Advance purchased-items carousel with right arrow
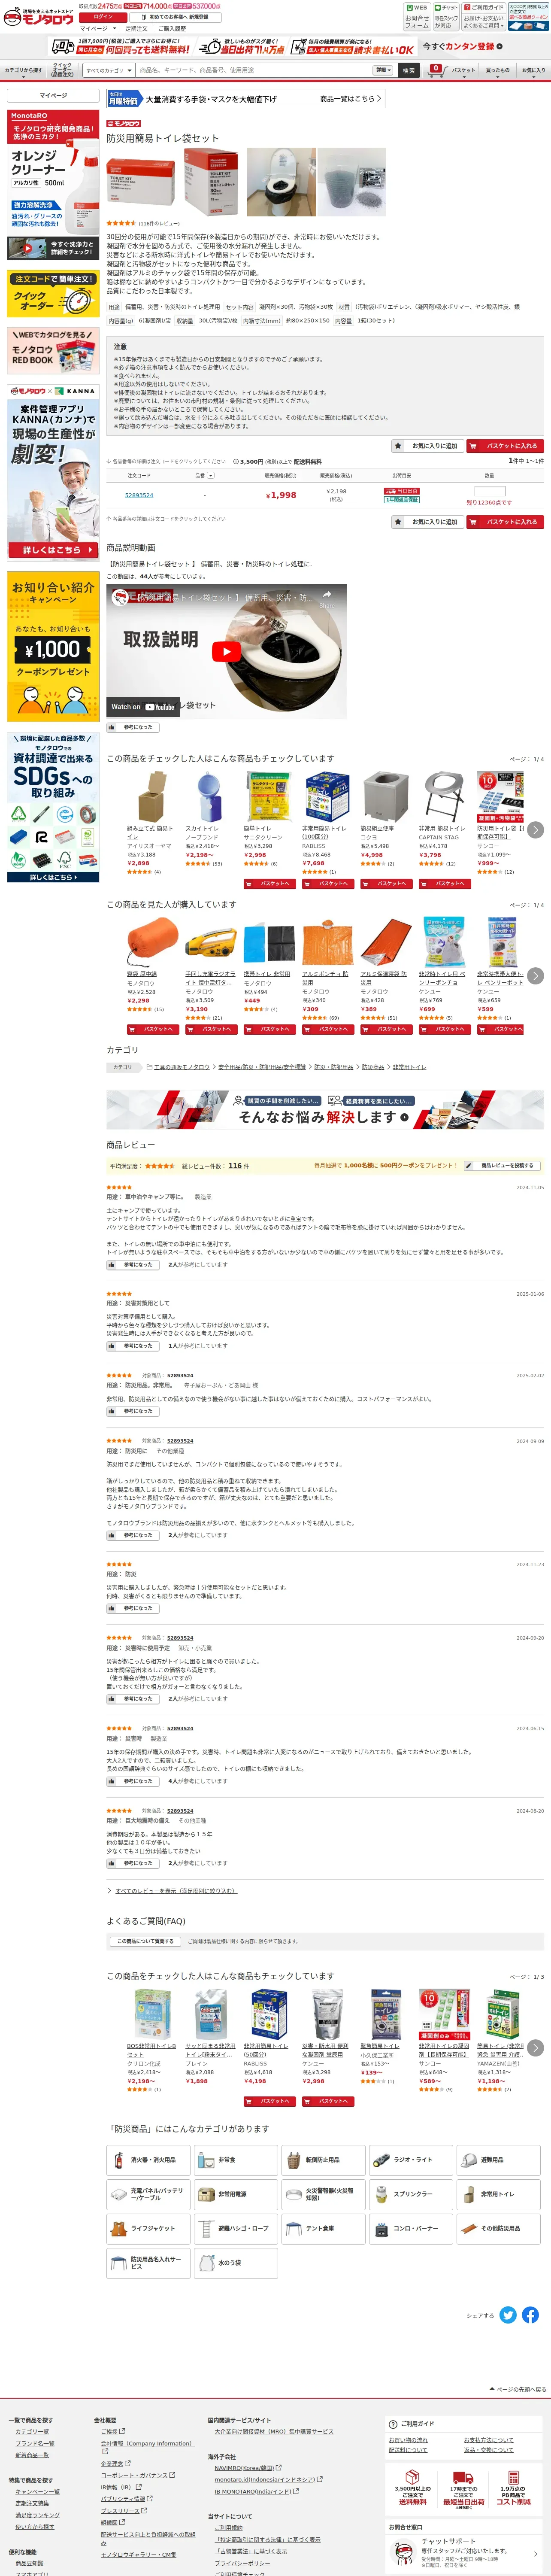Viewport: 551px width, 2576px height. click(x=536, y=976)
